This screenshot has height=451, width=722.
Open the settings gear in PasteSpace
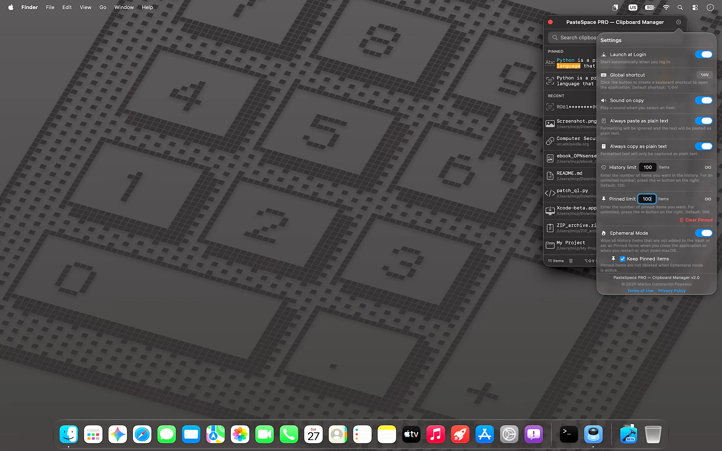(678, 22)
